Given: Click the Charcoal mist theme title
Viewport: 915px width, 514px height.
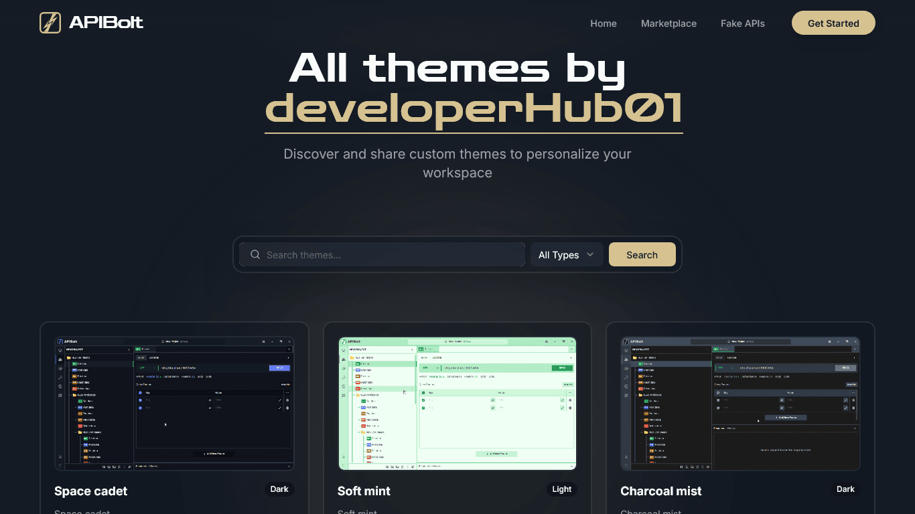Looking at the screenshot, I should coord(660,491).
